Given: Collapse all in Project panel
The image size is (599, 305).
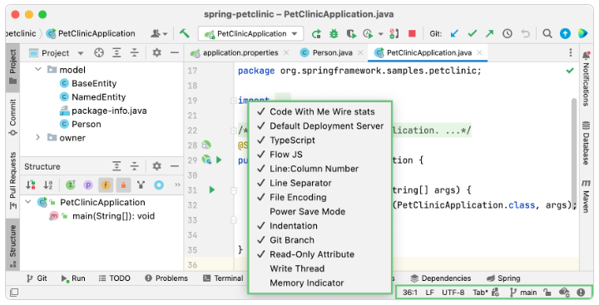Looking at the screenshot, I should pos(135,52).
